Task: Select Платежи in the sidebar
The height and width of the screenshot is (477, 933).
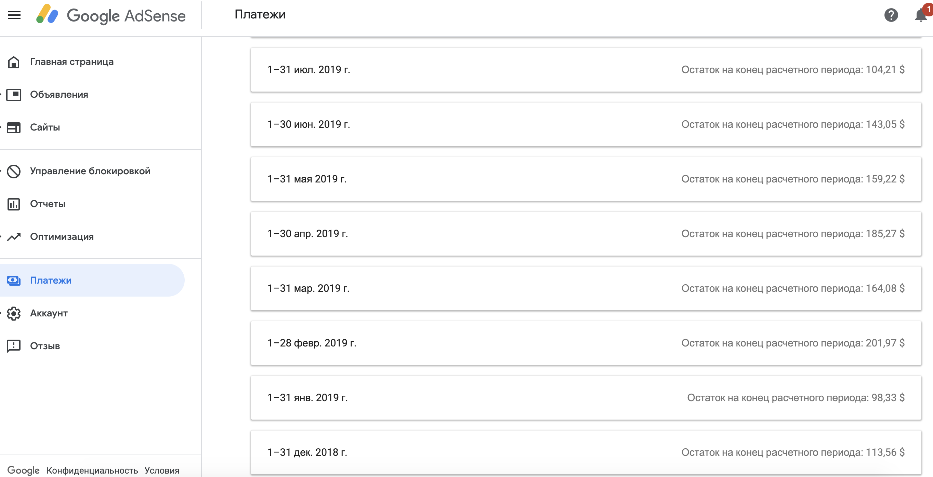Action: (x=51, y=281)
